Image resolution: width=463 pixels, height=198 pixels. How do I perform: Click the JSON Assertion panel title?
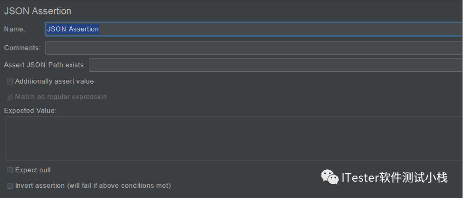(x=37, y=11)
